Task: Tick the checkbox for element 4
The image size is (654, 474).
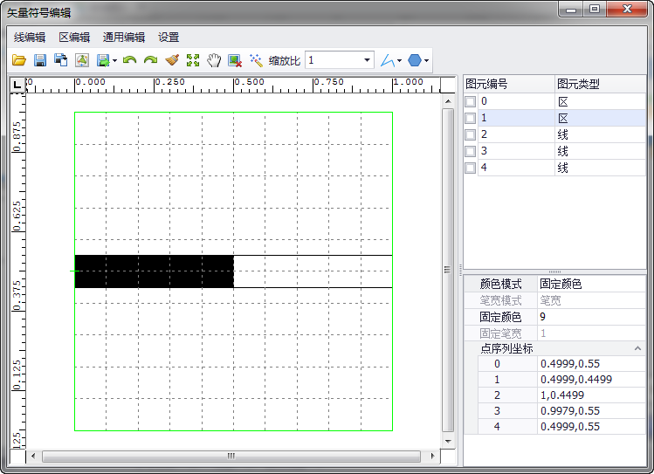Action: (x=471, y=168)
